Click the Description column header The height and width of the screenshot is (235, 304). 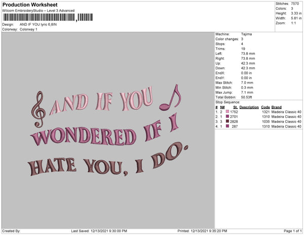coord(249,107)
